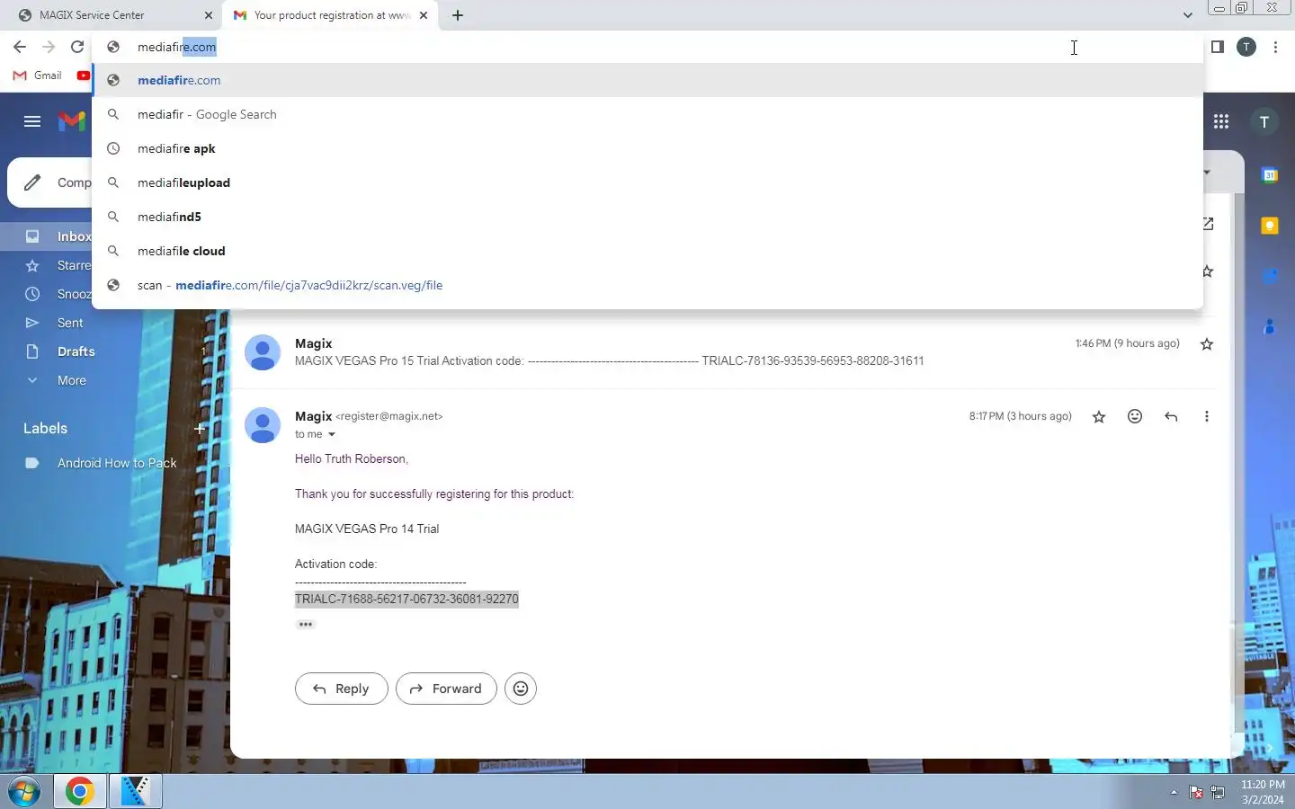Open Google Calendar side panel icon
This screenshot has width=1295, height=809.
click(x=1270, y=175)
